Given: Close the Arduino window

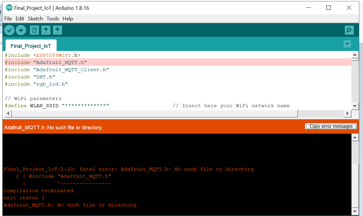Looking at the screenshot, I should tap(349, 8).
